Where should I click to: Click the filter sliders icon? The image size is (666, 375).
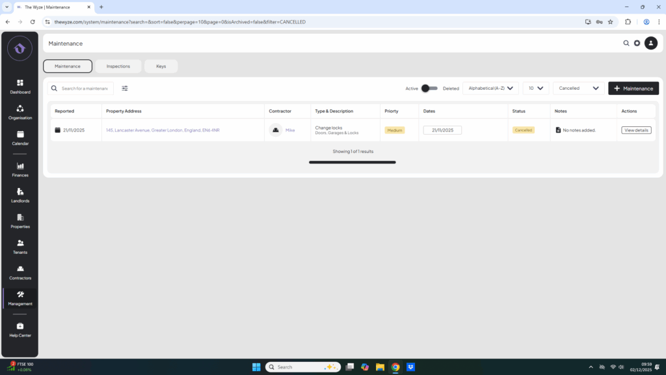click(125, 89)
